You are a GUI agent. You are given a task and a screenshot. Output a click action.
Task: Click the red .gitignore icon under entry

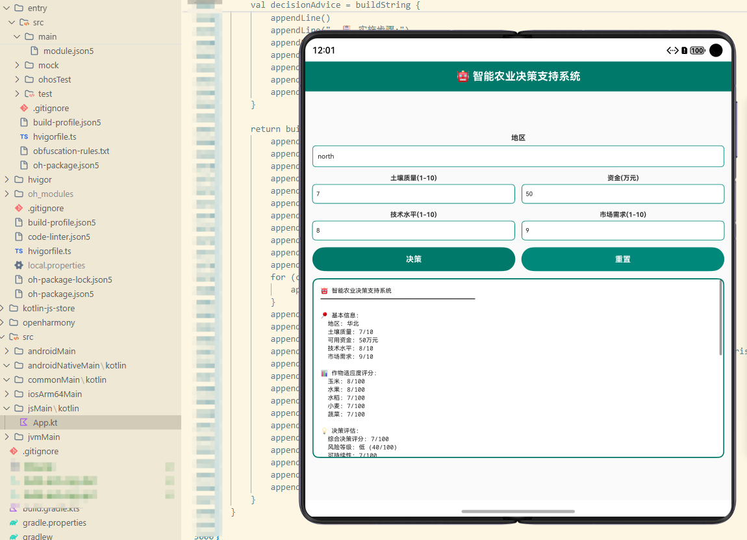[24, 108]
